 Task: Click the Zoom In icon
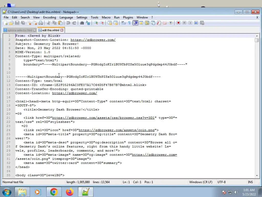pos(96,23)
